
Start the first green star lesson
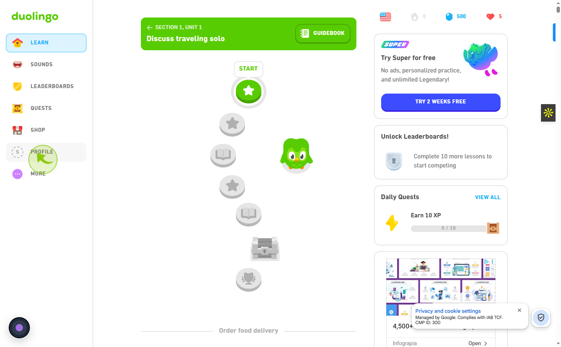(249, 91)
